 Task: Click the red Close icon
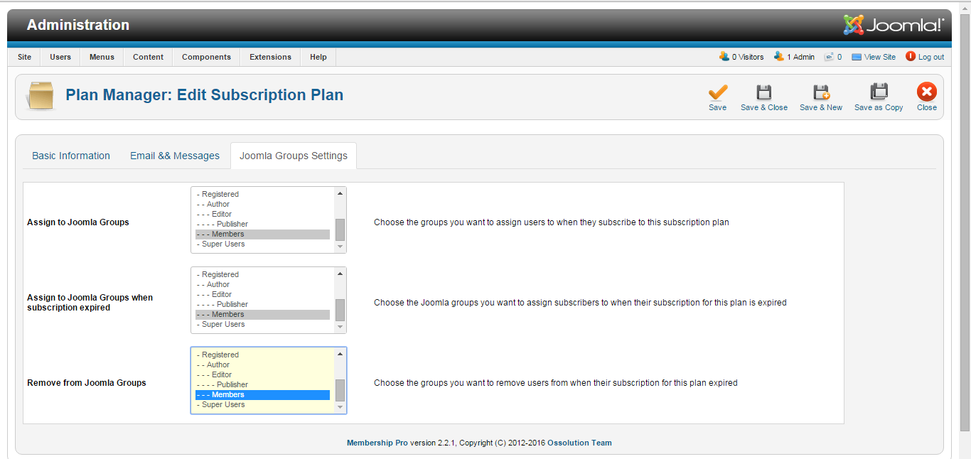[927, 92]
